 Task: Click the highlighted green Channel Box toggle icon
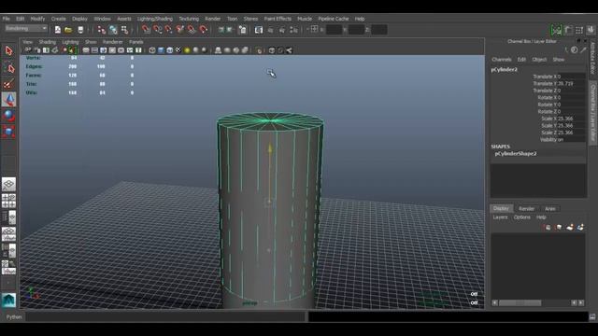coord(557,30)
